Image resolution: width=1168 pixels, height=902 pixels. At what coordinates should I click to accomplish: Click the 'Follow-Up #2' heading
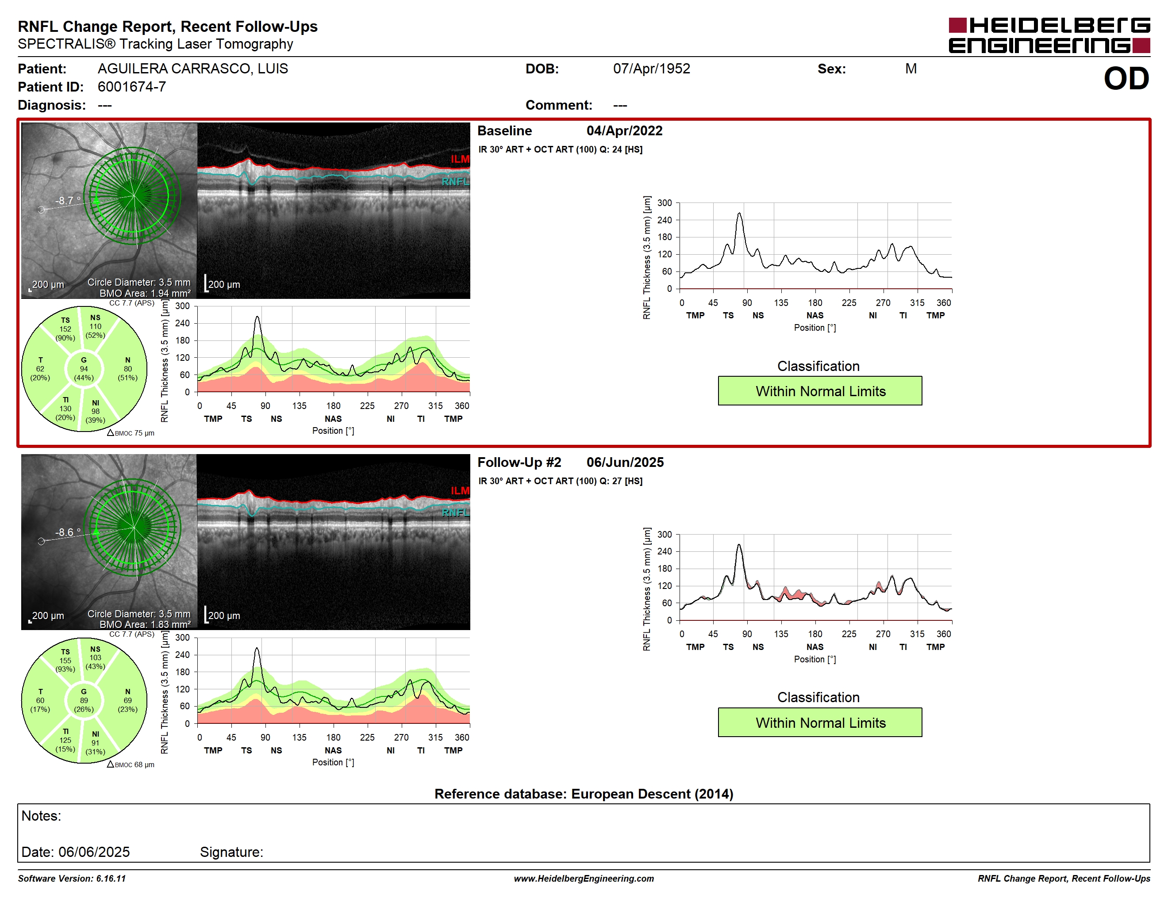[x=519, y=462]
